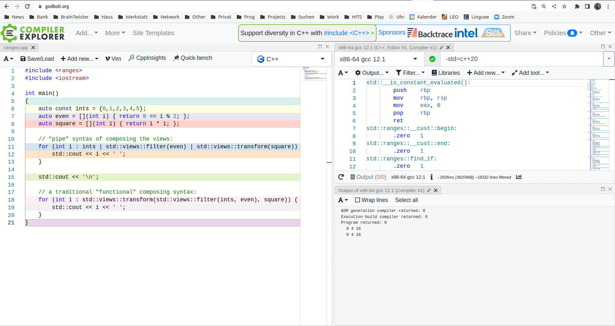The height and width of the screenshot is (326, 615).
Task: Open CppInsights tool
Action: tap(147, 58)
